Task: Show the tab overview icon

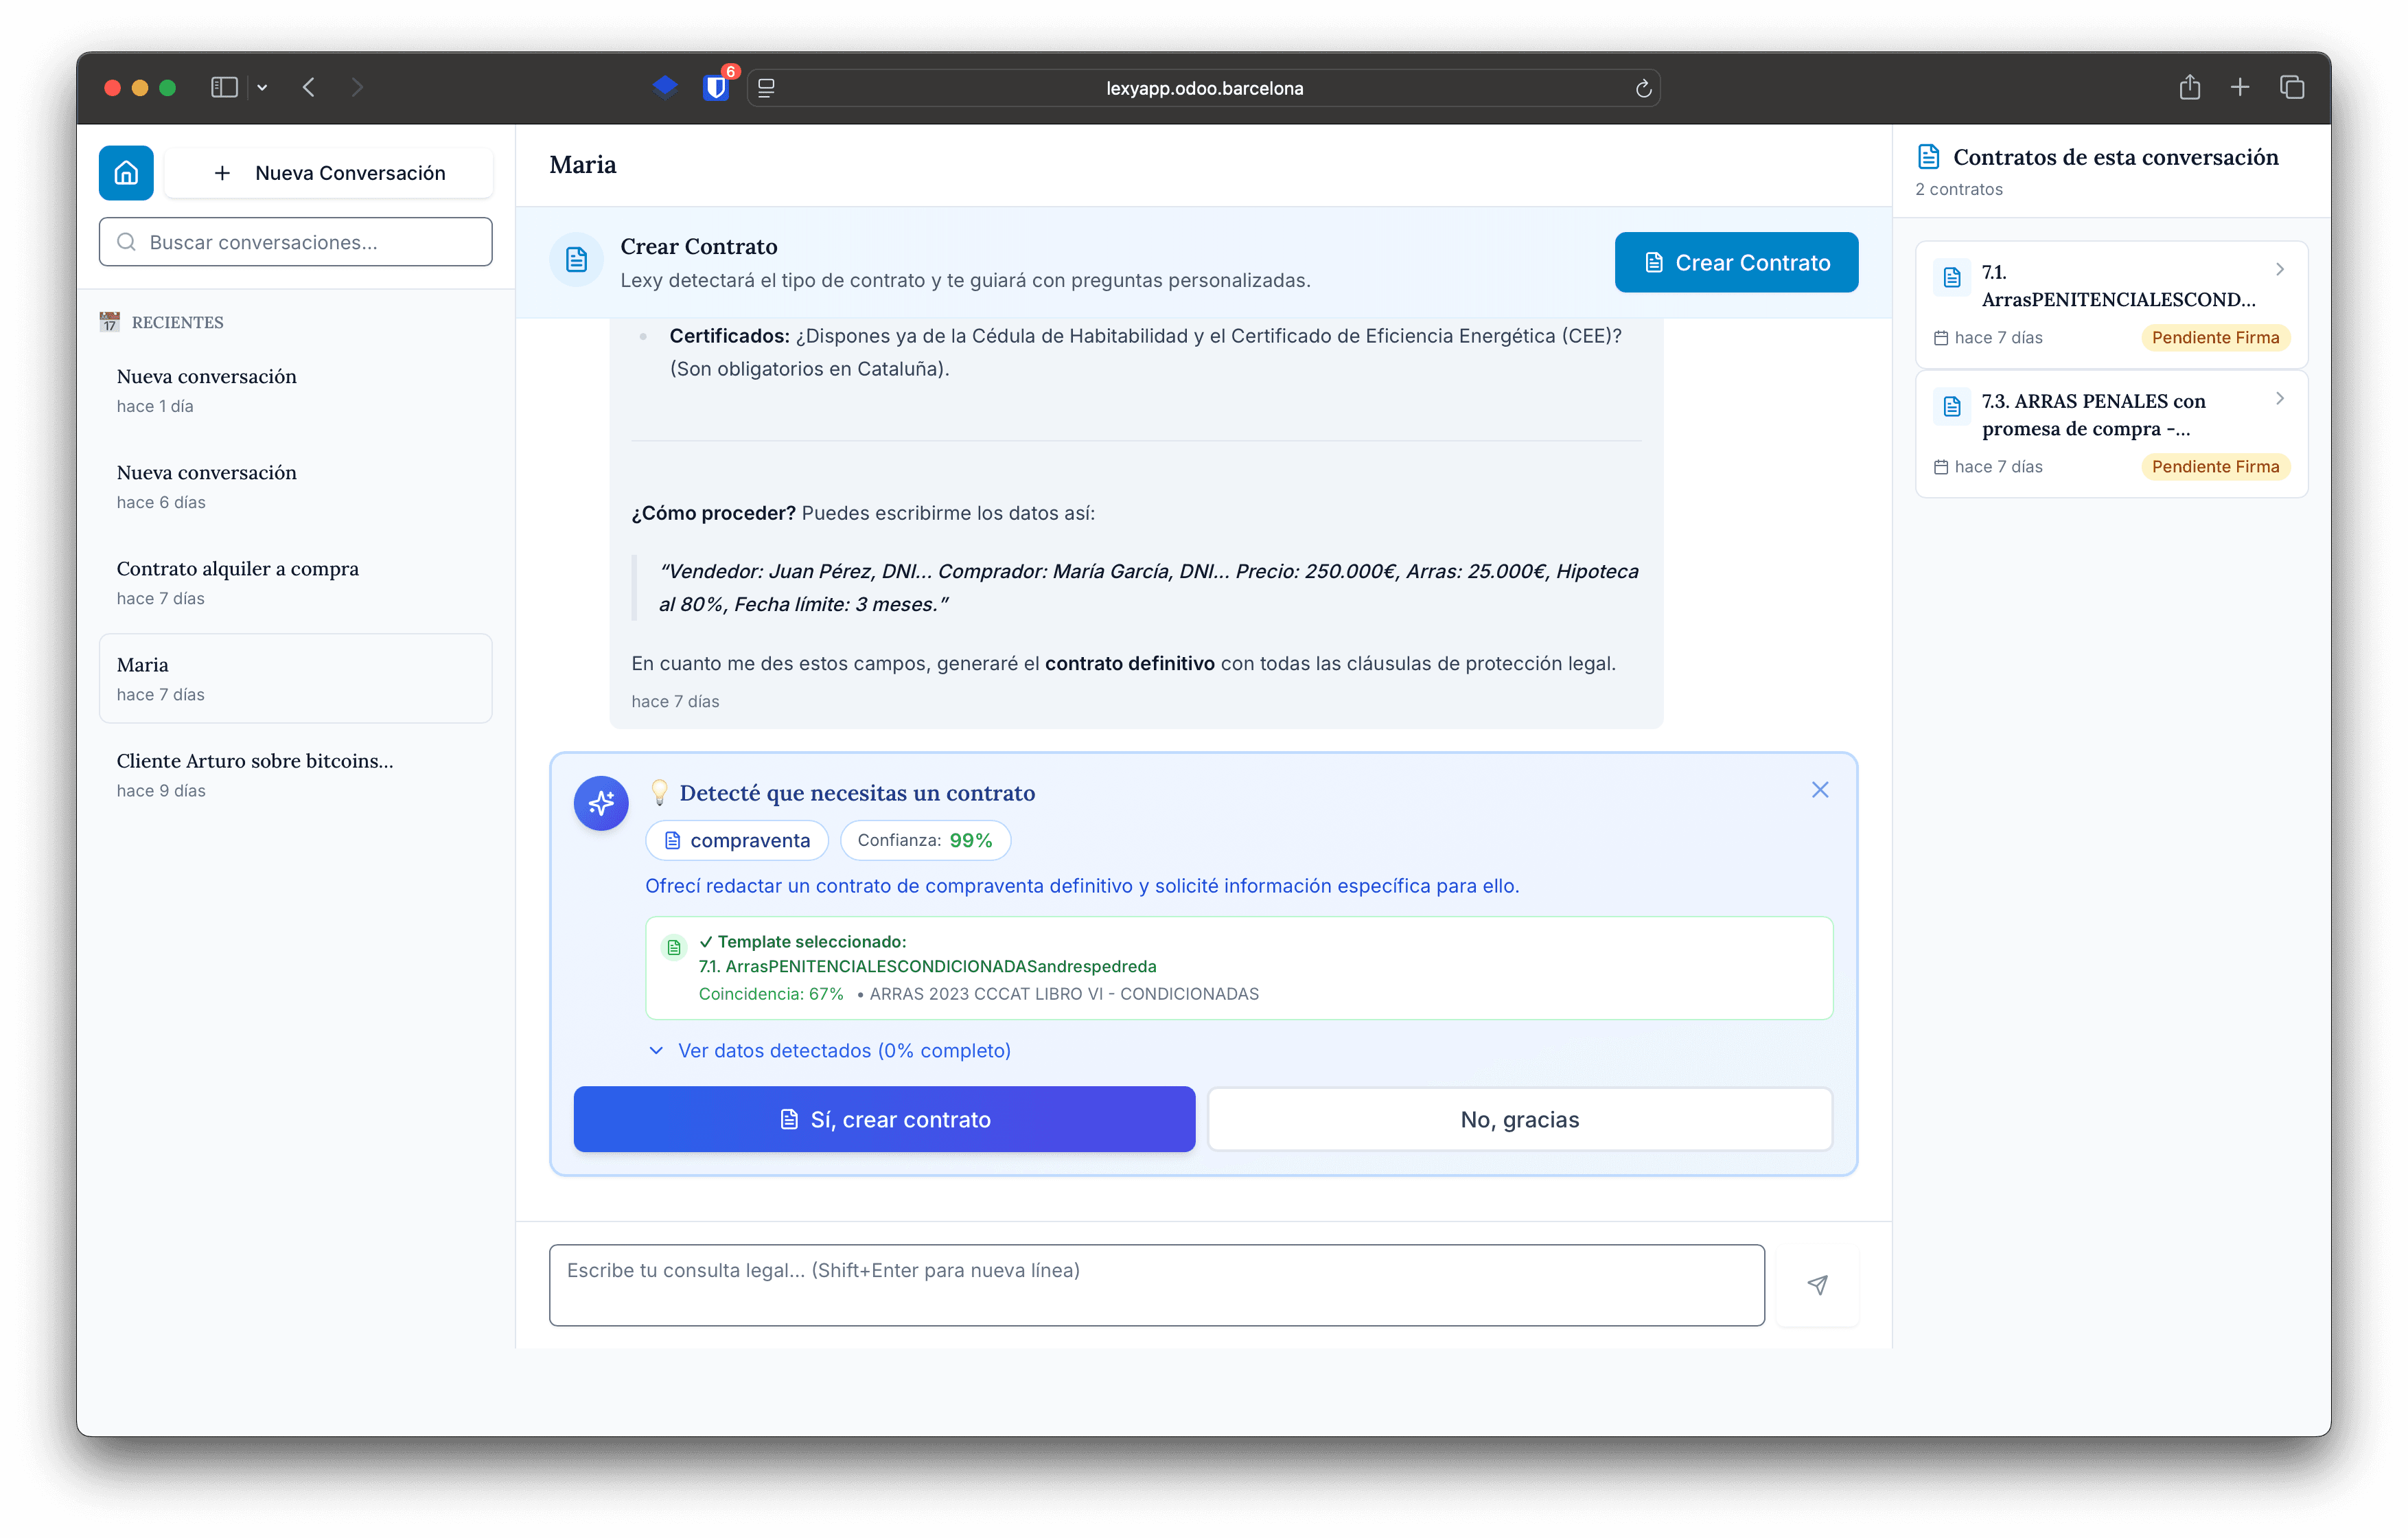Action: 2292,88
